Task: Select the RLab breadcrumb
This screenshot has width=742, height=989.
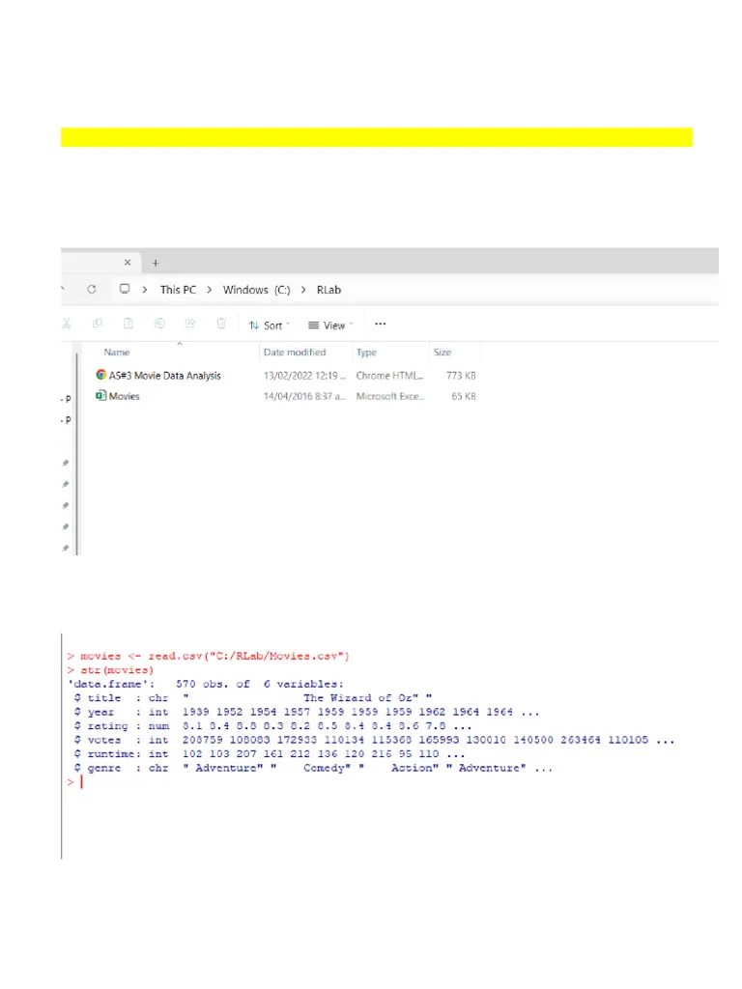Action: click(328, 290)
